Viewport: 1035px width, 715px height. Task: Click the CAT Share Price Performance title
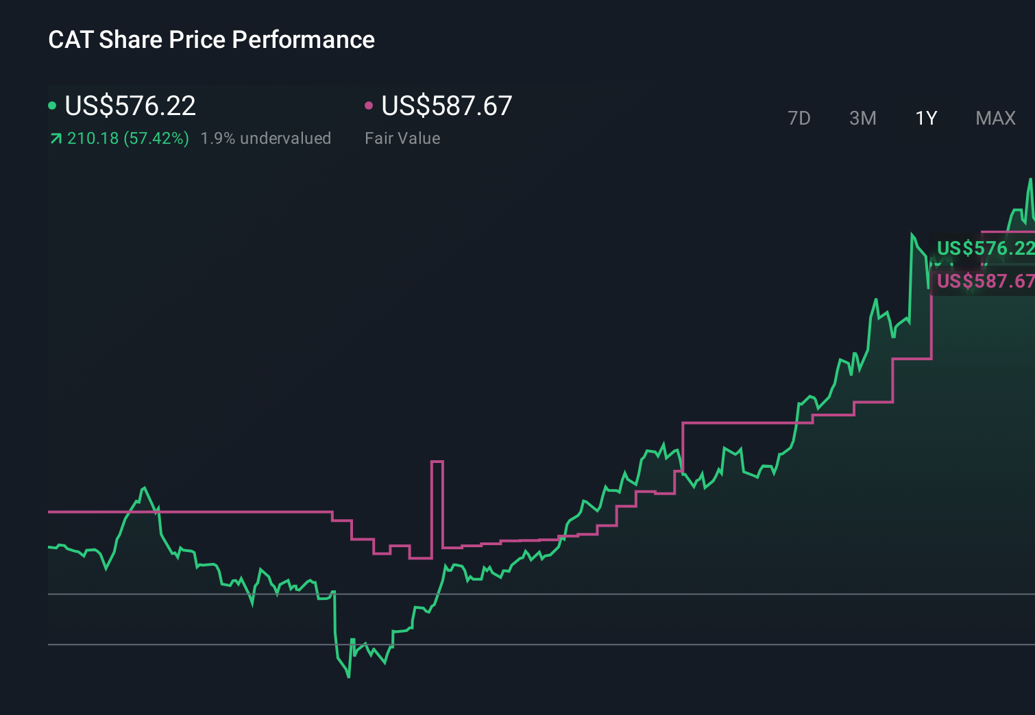click(x=211, y=39)
